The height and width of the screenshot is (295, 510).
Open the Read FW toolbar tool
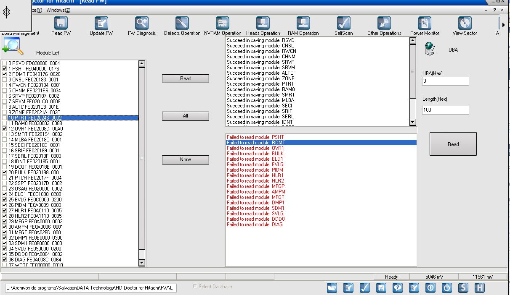(61, 26)
